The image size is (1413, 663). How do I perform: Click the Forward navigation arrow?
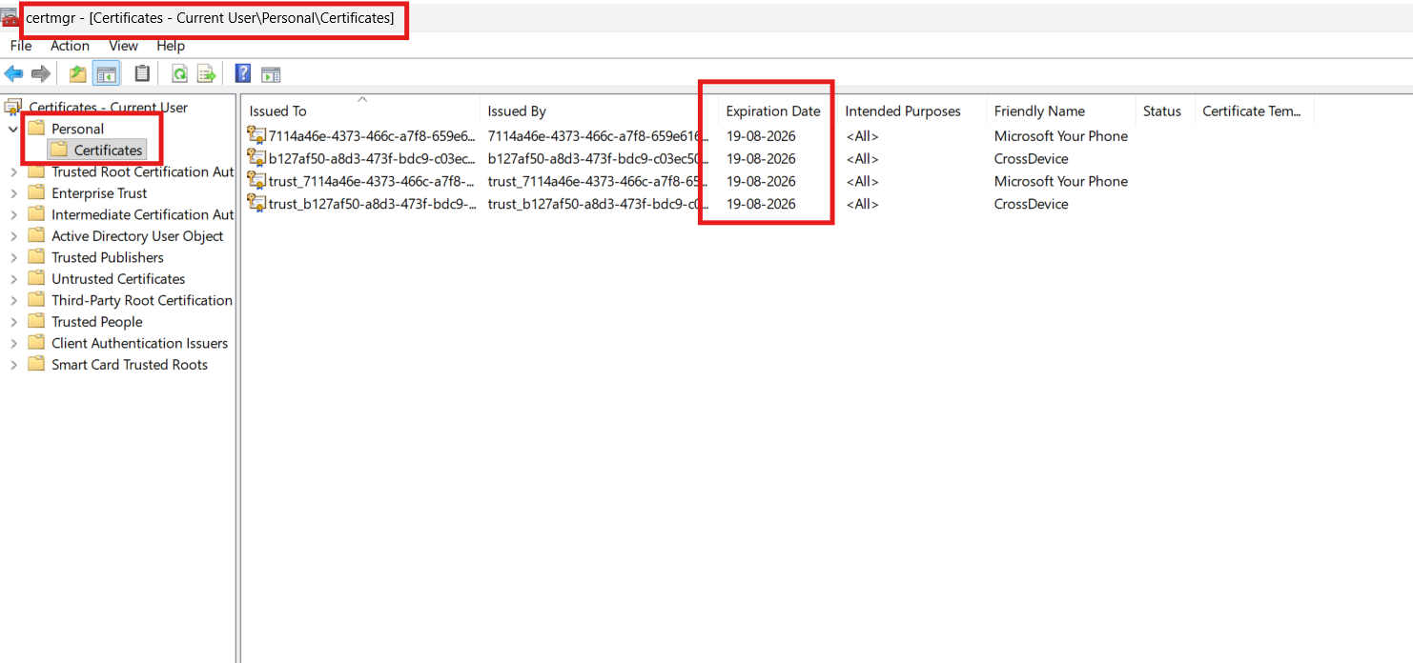tap(40, 73)
